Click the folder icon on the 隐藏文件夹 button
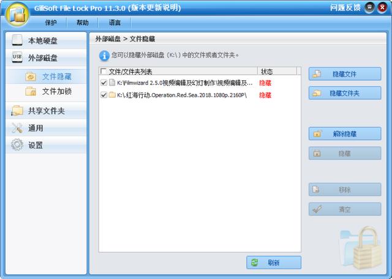 [x=317, y=93]
